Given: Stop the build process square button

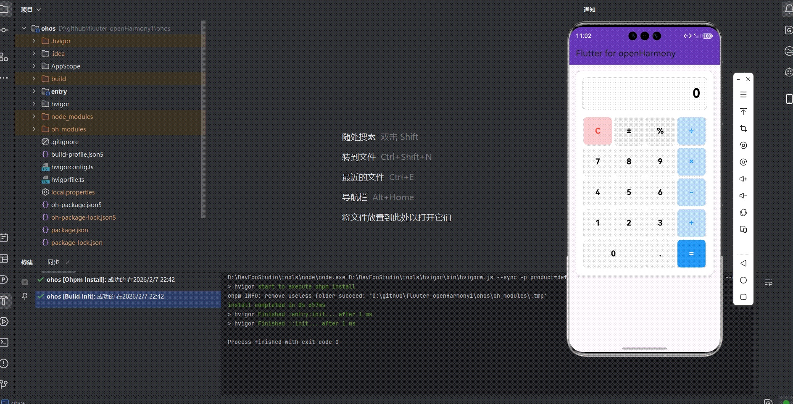Looking at the screenshot, I should [x=25, y=282].
